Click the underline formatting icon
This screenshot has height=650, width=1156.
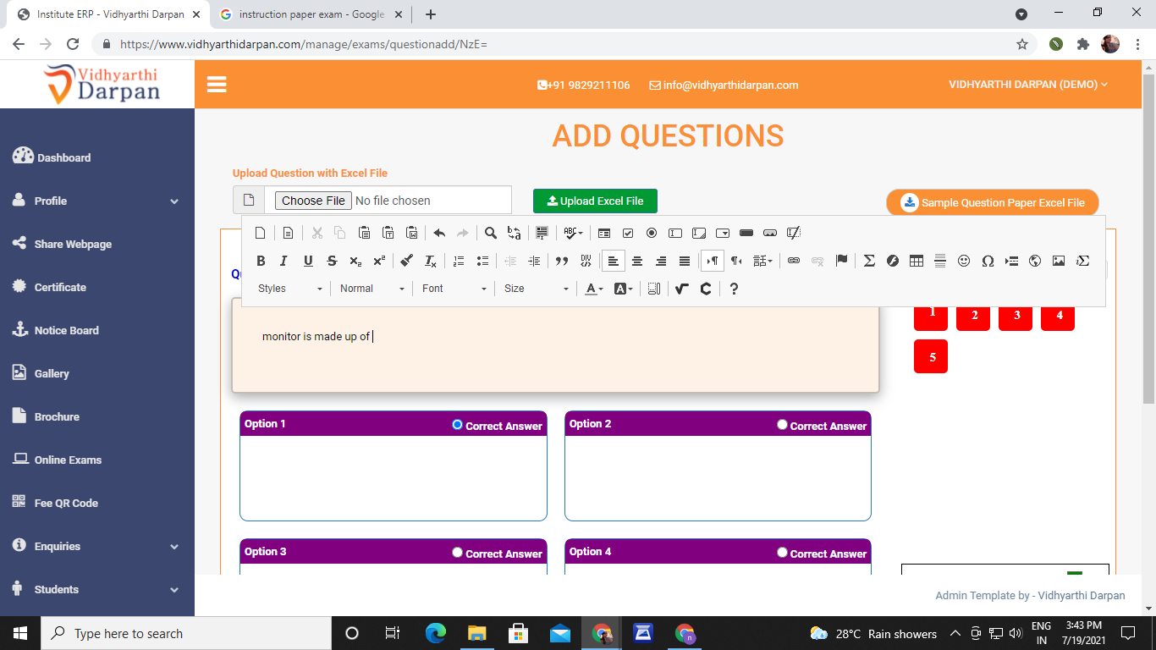(x=308, y=261)
